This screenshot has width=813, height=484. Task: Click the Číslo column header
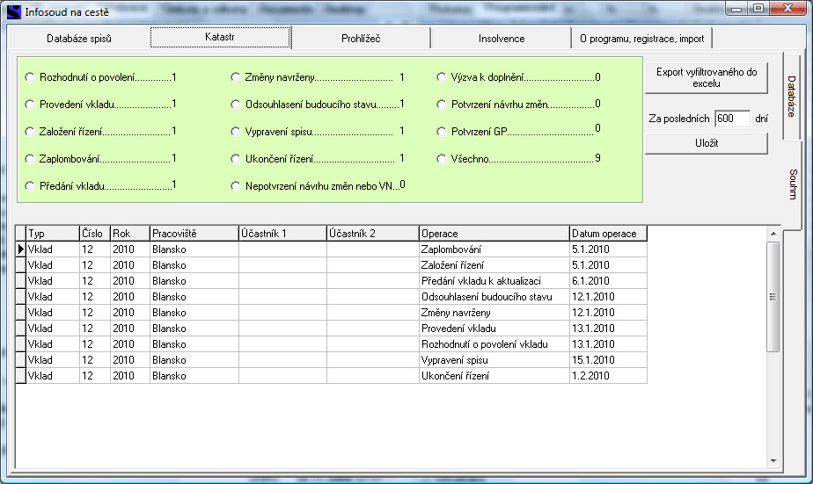point(95,234)
